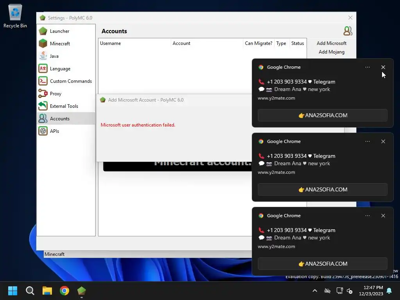400x300 pixels.
Task: Open options menu of bottom Chrome notification
Action: [368, 216]
